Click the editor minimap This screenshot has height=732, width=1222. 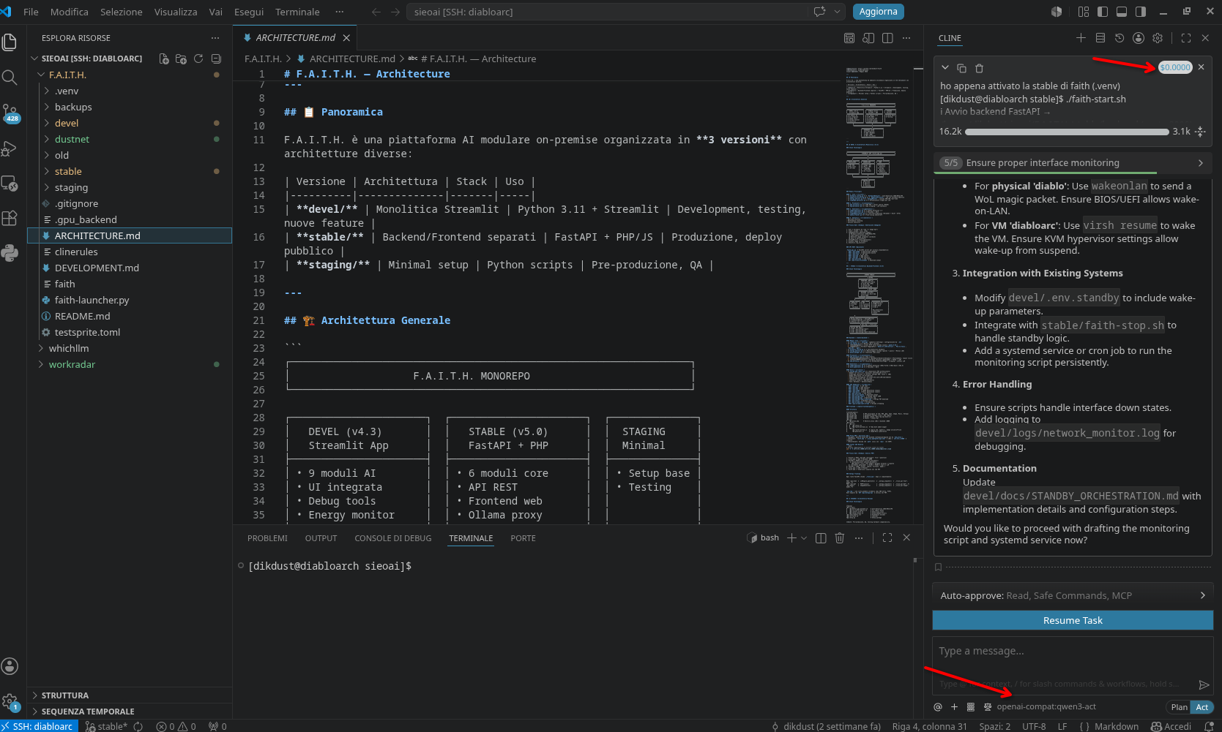(x=879, y=295)
